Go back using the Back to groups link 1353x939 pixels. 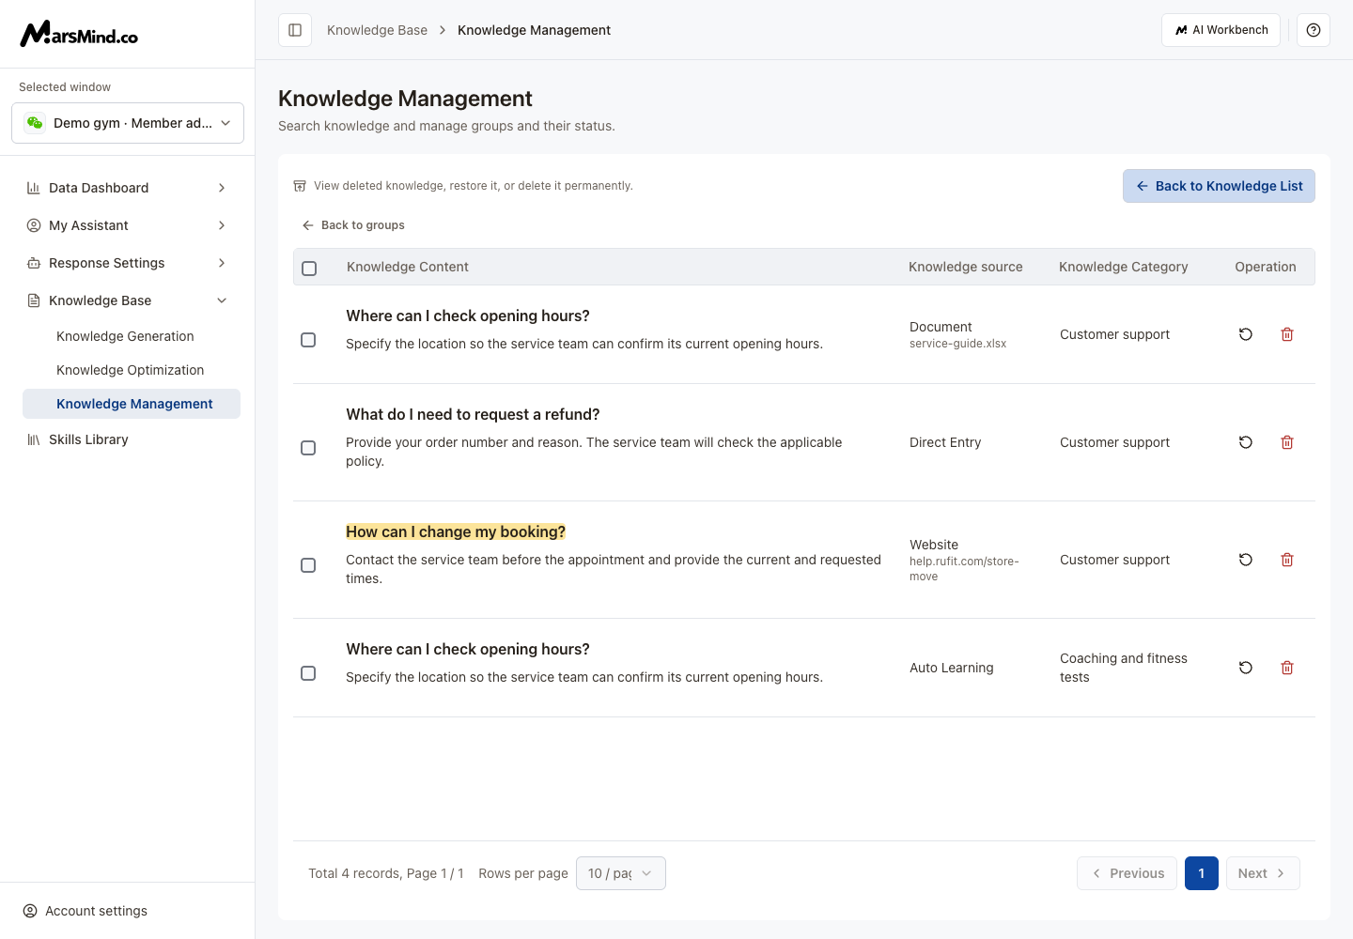click(x=353, y=225)
